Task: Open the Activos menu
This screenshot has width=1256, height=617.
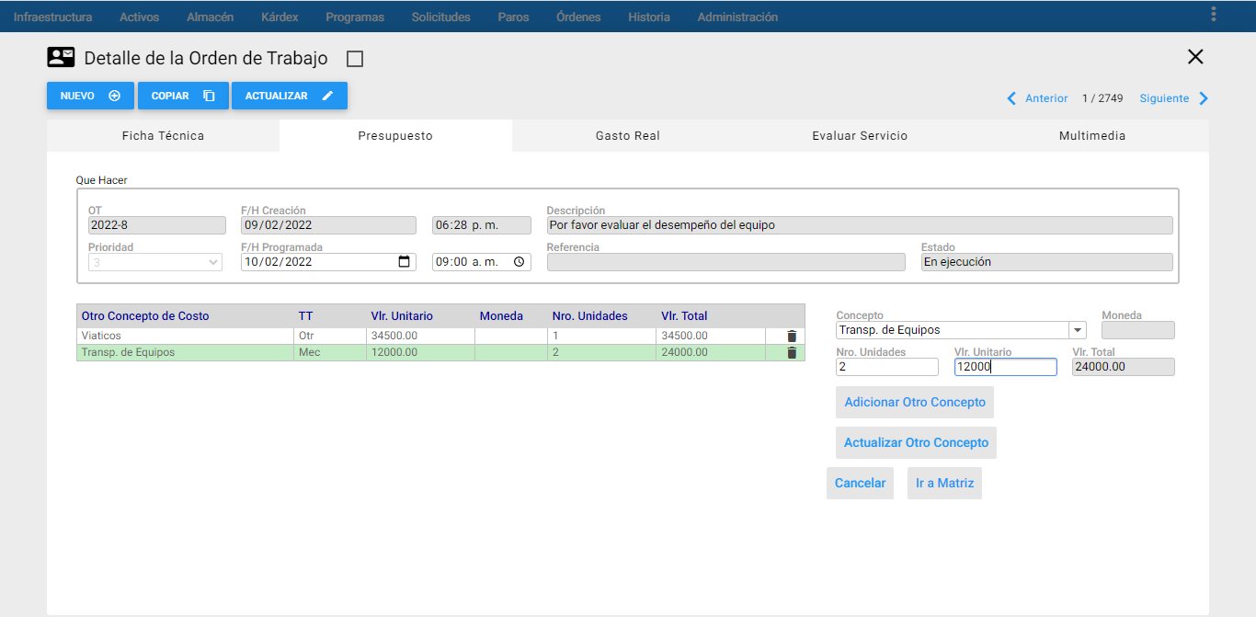Action: 140,17
